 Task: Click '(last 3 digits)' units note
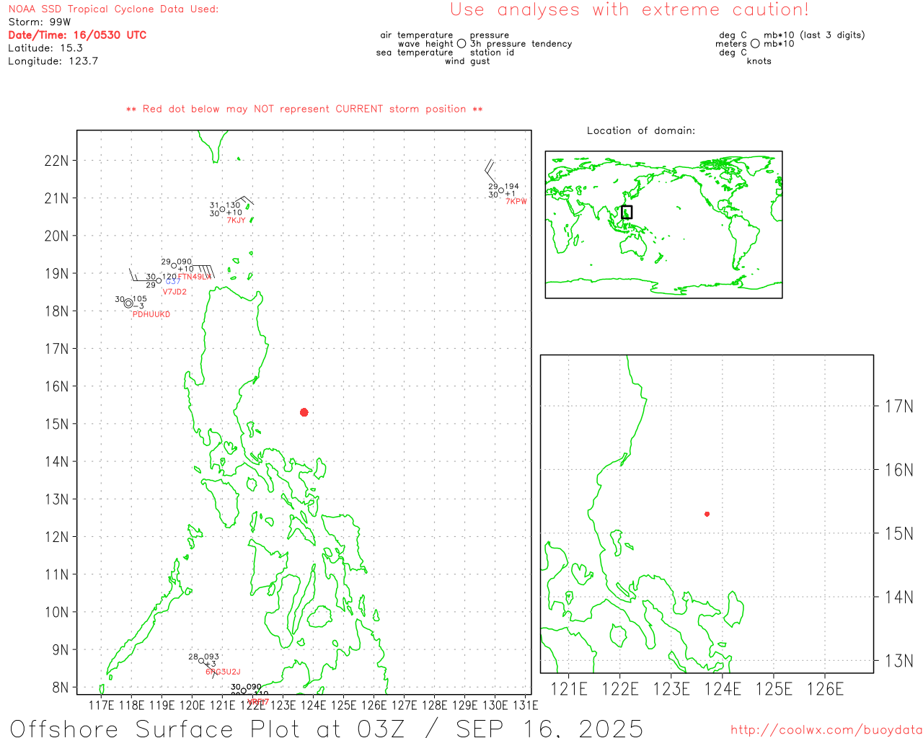click(832, 35)
